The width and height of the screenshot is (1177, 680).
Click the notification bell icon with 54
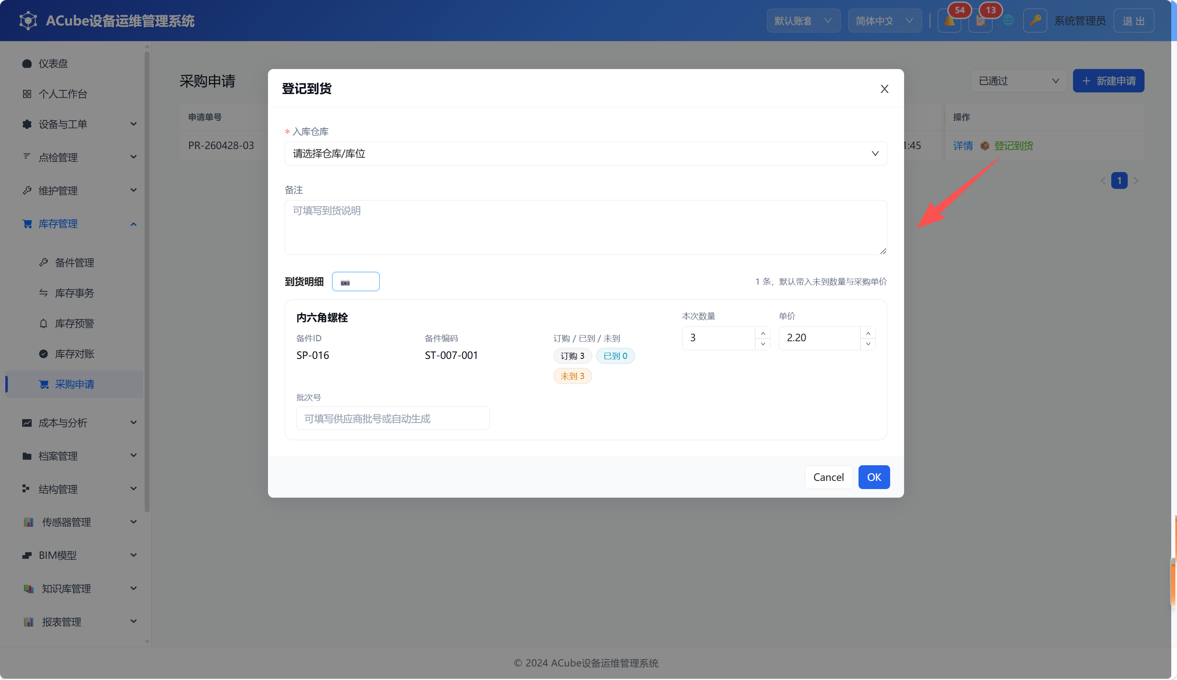click(x=949, y=21)
